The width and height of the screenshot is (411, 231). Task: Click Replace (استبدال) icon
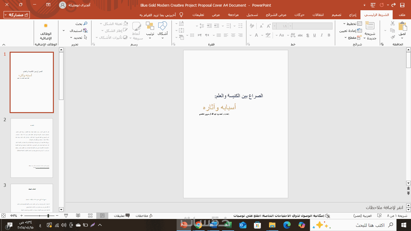pyautogui.click(x=85, y=30)
